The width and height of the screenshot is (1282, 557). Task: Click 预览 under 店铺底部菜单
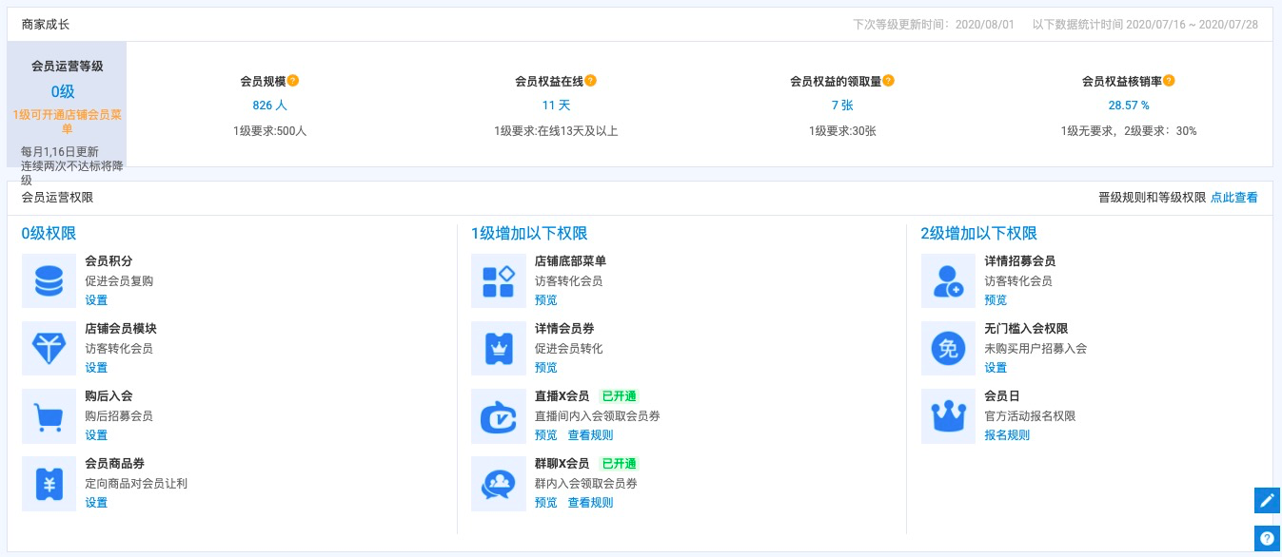(546, 300)
